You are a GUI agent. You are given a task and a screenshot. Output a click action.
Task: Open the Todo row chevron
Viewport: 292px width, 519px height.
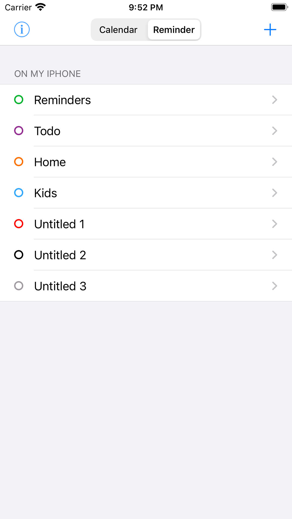pyautogui.click(x=274, y=131)
